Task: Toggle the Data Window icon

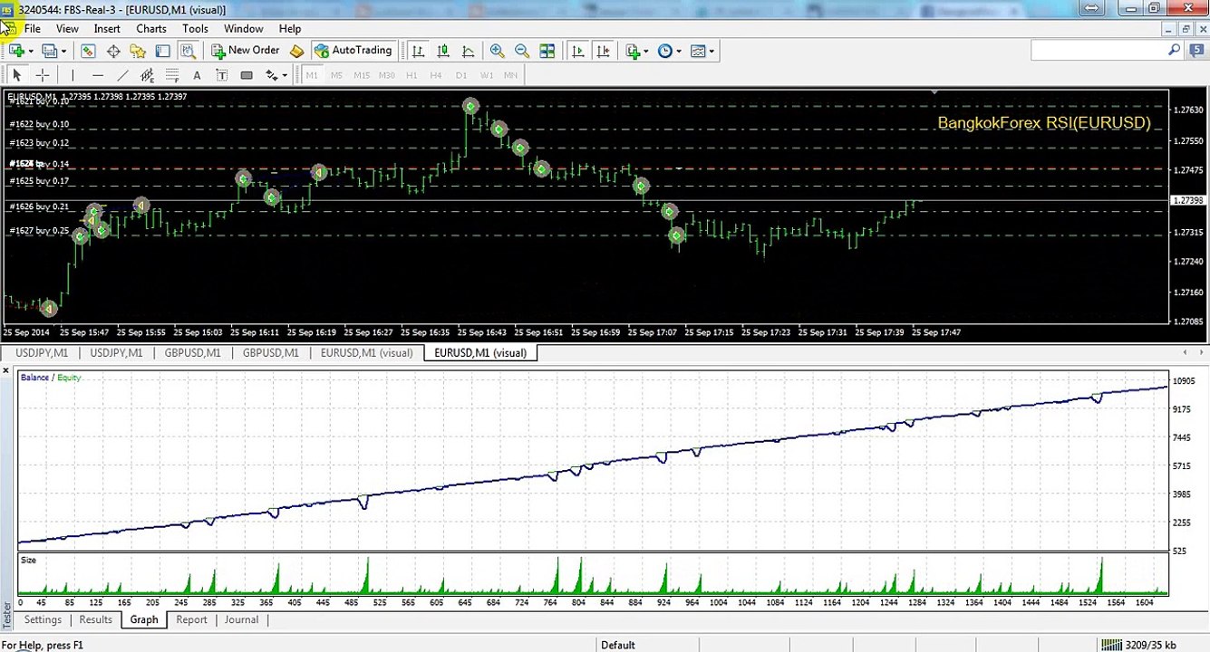Action: point(113,52)
